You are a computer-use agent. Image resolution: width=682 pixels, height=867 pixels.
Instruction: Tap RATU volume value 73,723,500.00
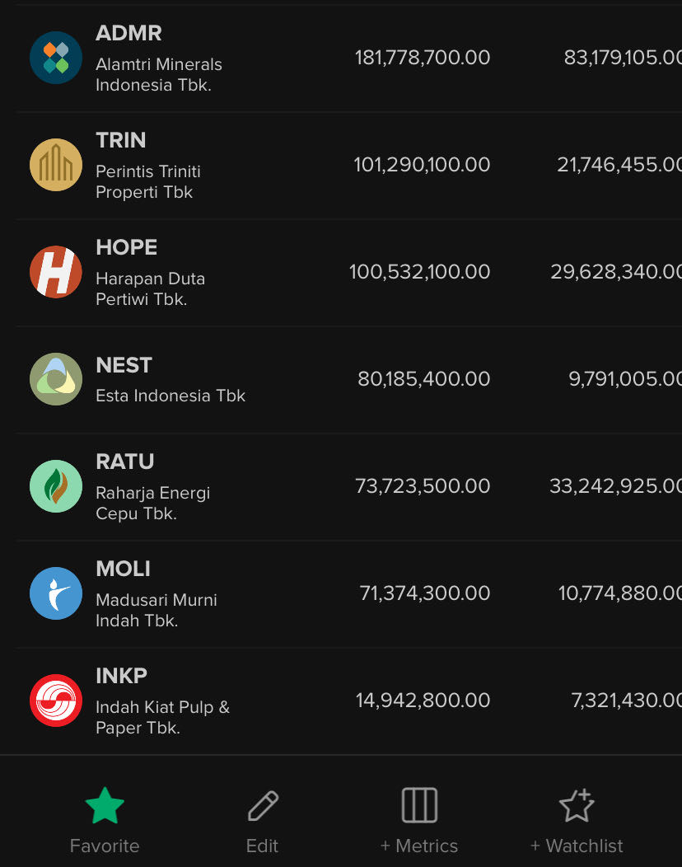pos(423,486)
